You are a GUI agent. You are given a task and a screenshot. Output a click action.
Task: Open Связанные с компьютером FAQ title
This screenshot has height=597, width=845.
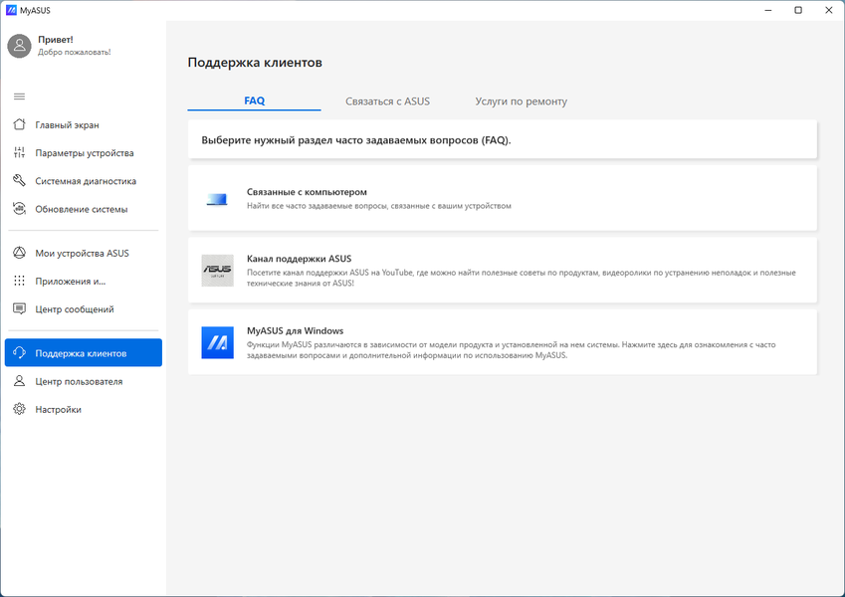[x=307, y=192]
